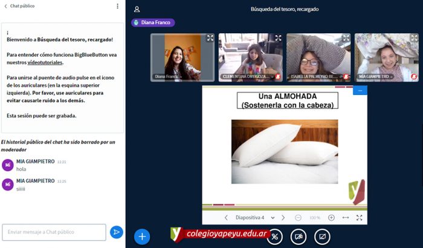Open the videotutoriales link
423x248 pixels.
coord(45,62)
